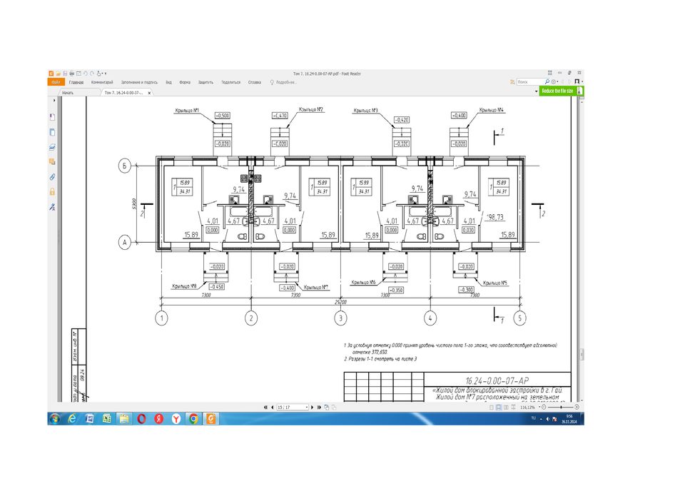Go to the last page button
The height and width of the screenshot is (484, 685).
(x=320, y=407)
